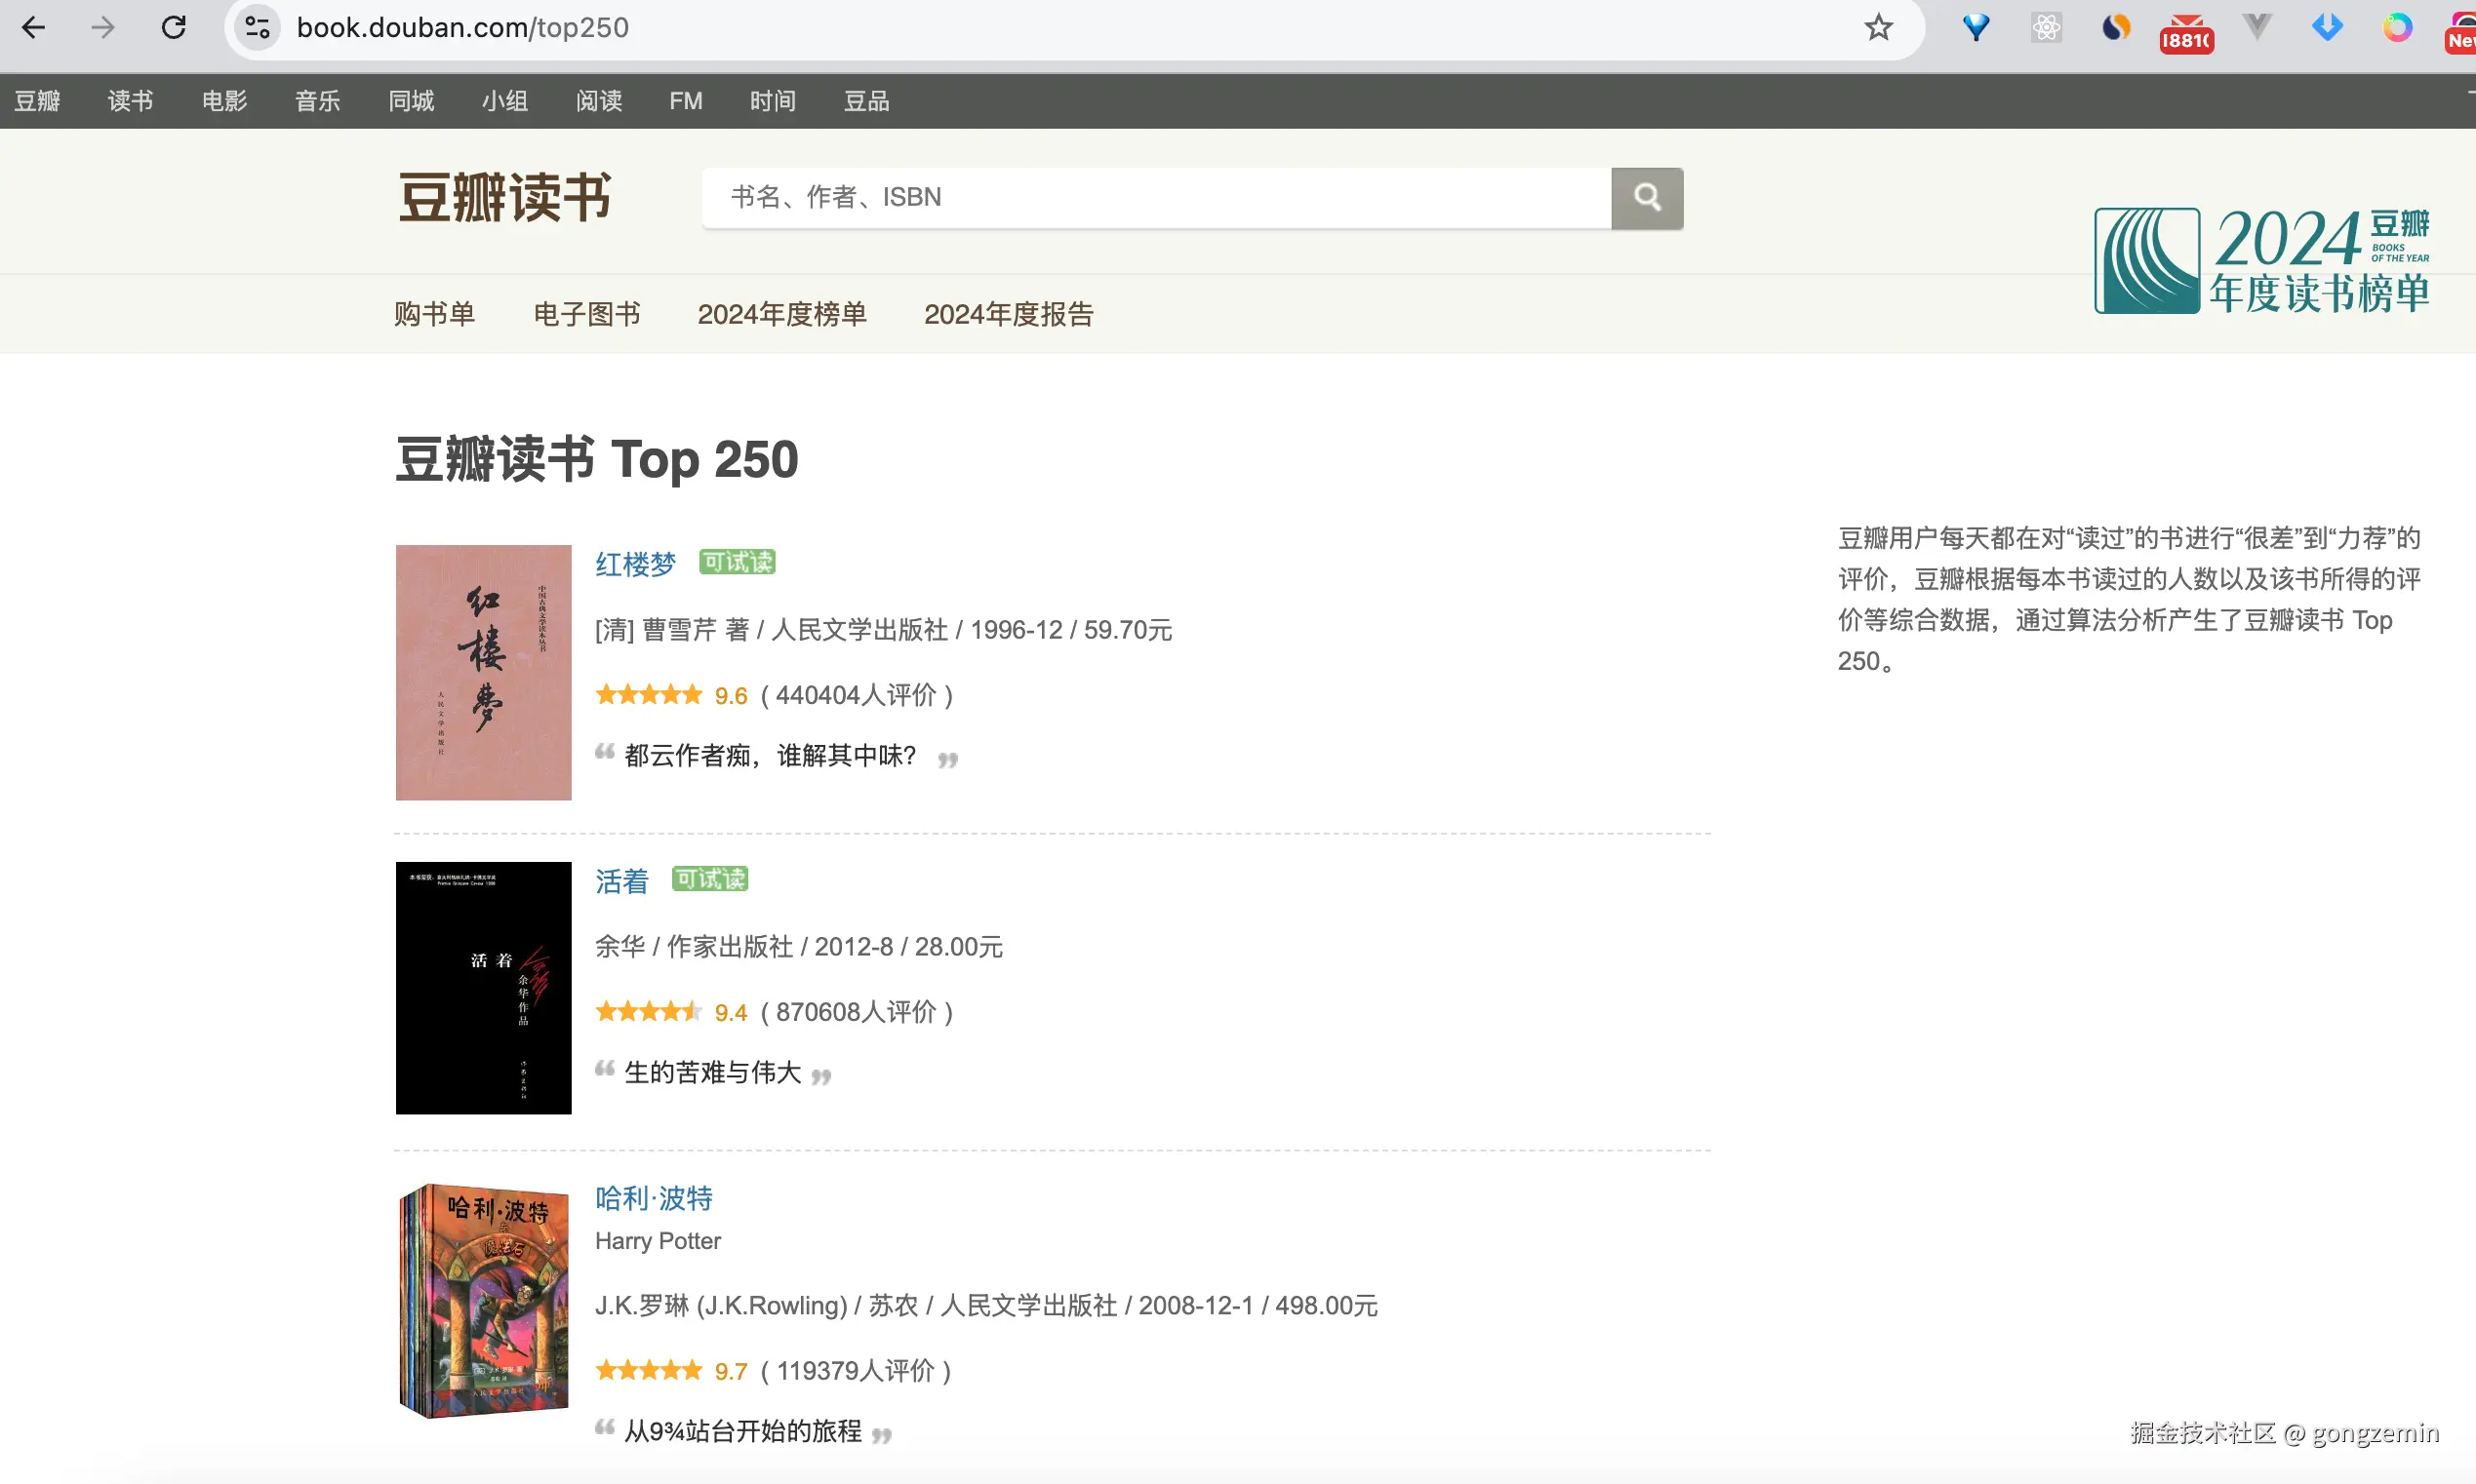The height and width of the screenshot is (1484, 2476).
Task: Click the blue download arrow extension icon
Action: (x=2326, y=27)
